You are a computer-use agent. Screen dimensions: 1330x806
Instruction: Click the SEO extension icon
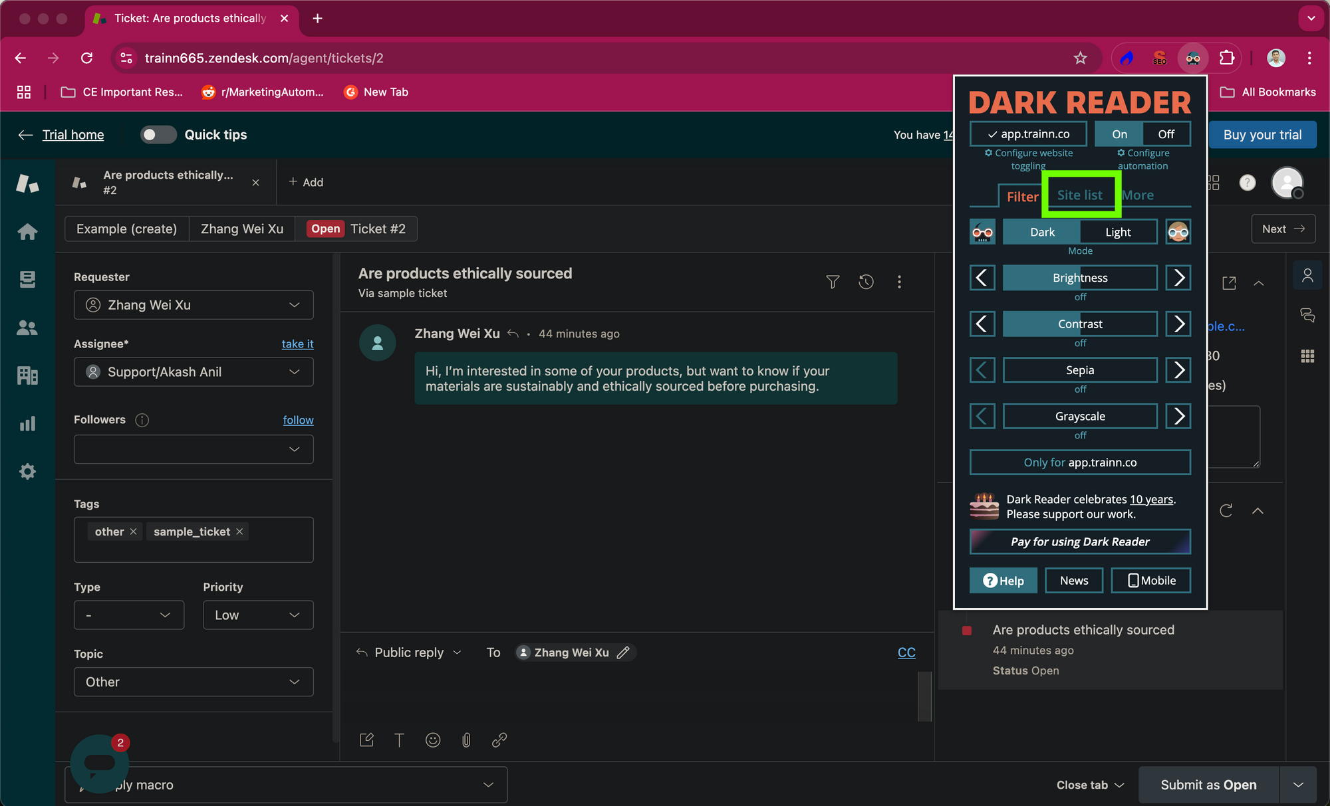click(x=1160, y=58)
